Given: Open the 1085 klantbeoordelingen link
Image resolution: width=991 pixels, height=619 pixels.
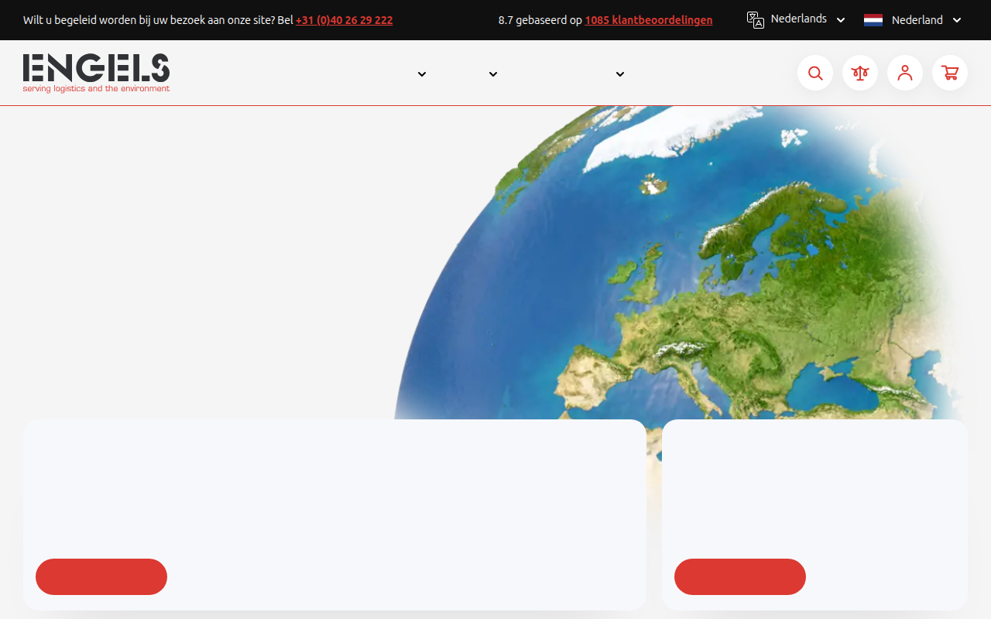Looking at the screenshot, I should click(x=649, y=20).
